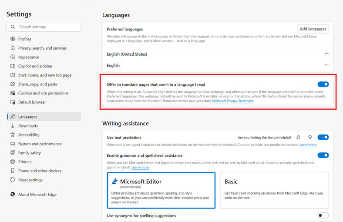Select the Basic spellcheck option card
This screenshot has width=343, height=222.
point(274,190)
